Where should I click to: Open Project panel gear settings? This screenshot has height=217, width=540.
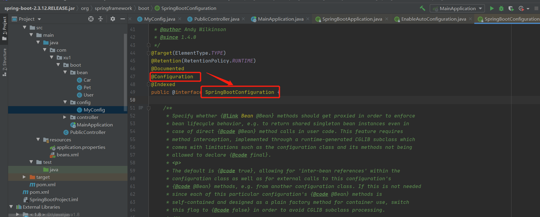[113, 19]
